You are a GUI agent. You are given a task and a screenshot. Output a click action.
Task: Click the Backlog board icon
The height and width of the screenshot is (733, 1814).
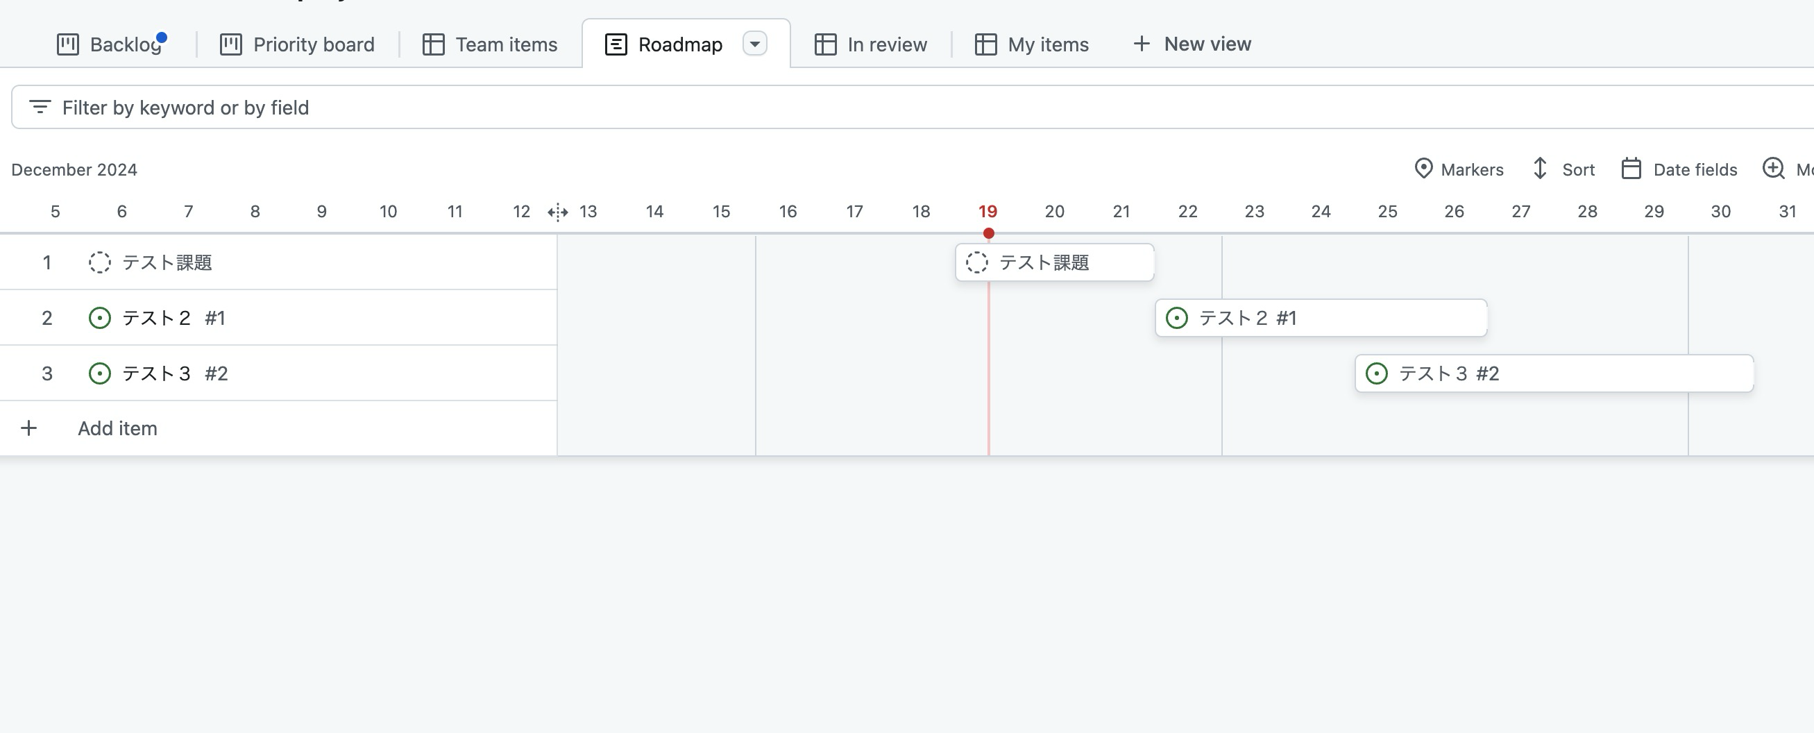67,44
